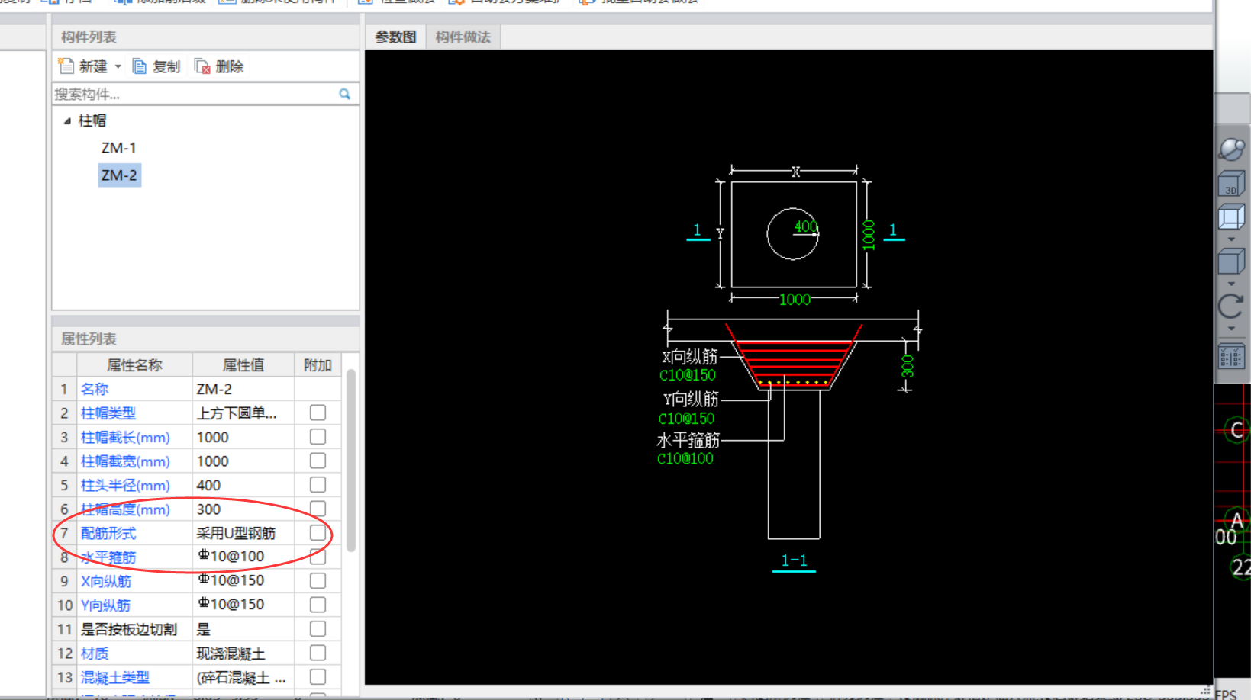Click the 附加 column header
This screenshot has width=1251, height=700.
pyautogui.click(x=318, y=365)
